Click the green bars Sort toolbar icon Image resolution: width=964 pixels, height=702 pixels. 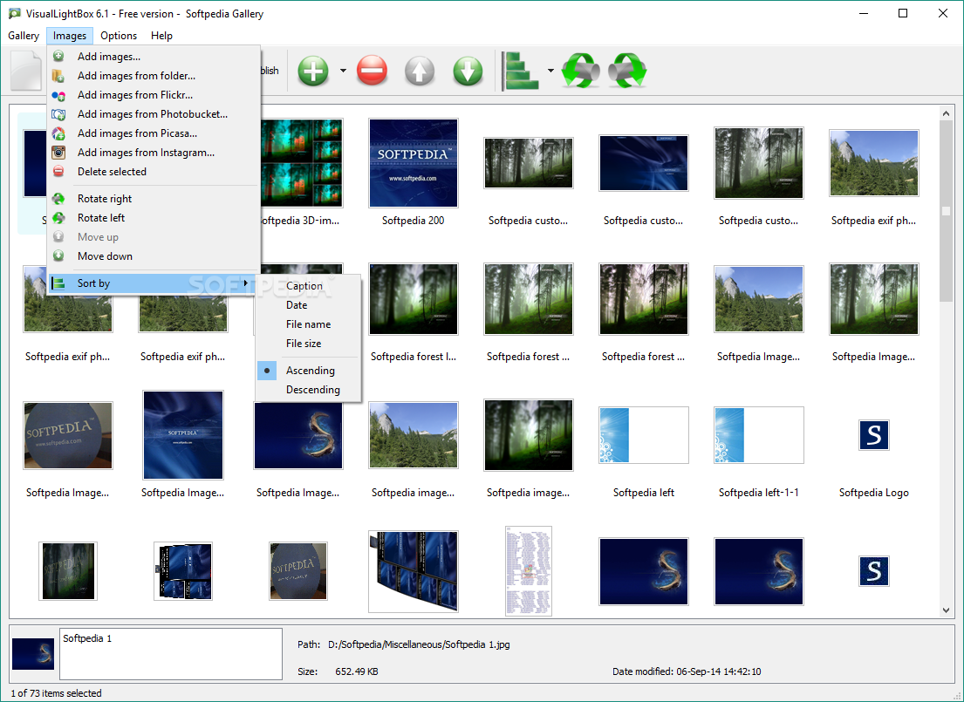coord(521,72)
